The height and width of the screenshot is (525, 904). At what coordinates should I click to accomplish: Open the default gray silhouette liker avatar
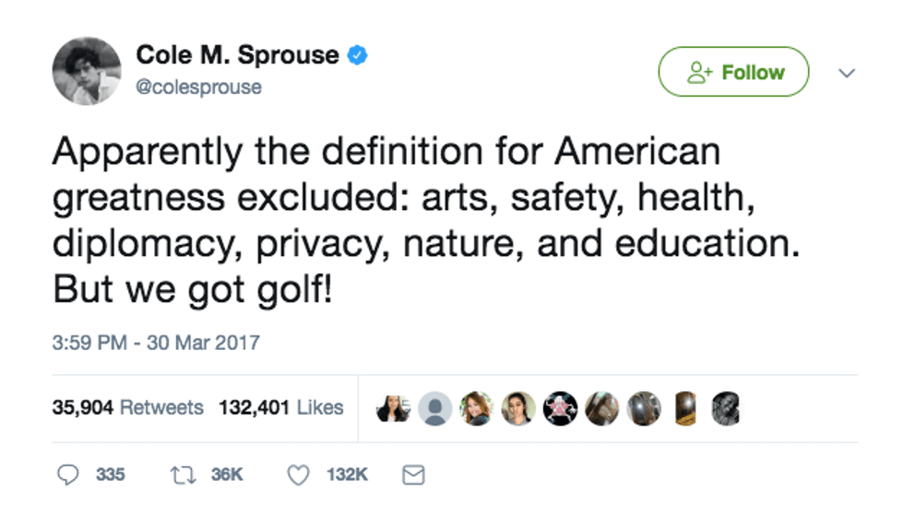click(434, 408)
